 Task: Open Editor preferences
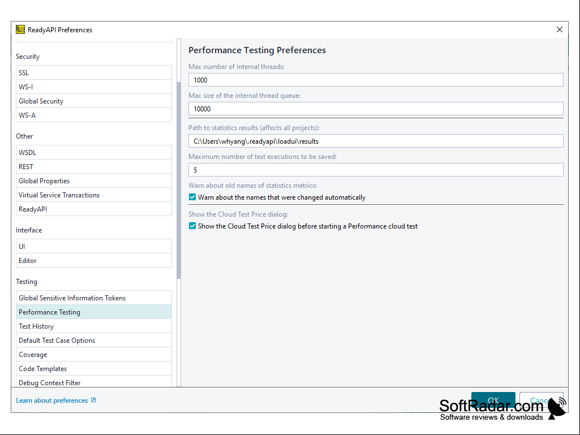94,260
